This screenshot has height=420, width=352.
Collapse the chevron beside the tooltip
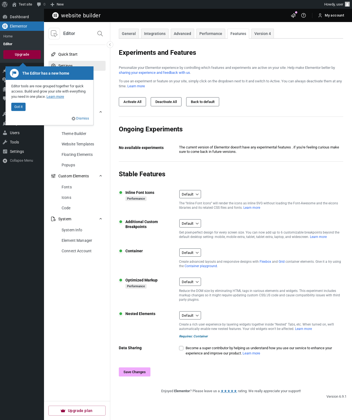tap(101, 112)
